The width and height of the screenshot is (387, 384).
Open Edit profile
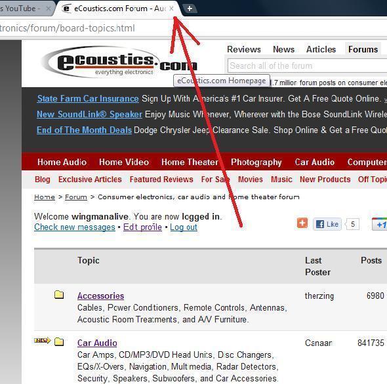click(x=142, y=227)
